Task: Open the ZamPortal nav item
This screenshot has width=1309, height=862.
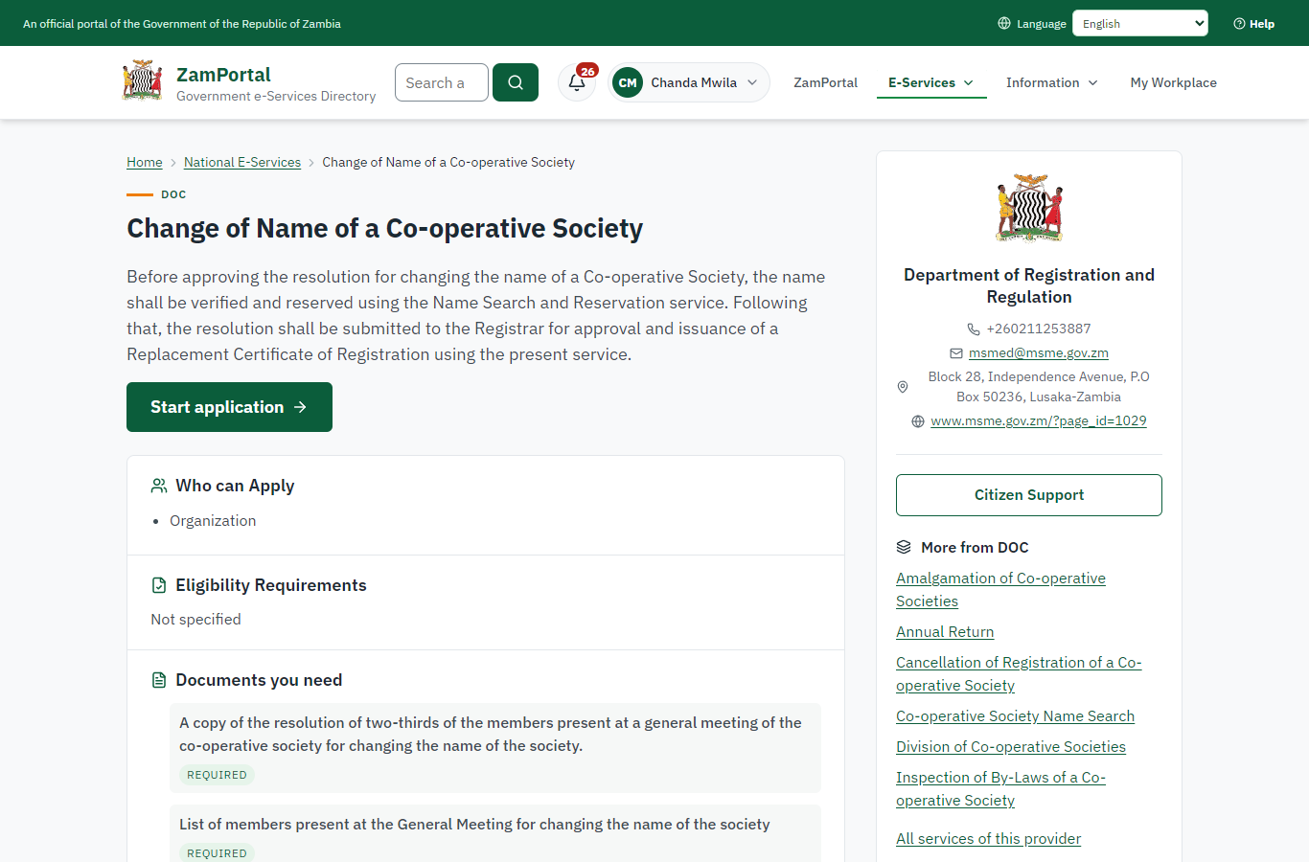Action: (826, 82)
